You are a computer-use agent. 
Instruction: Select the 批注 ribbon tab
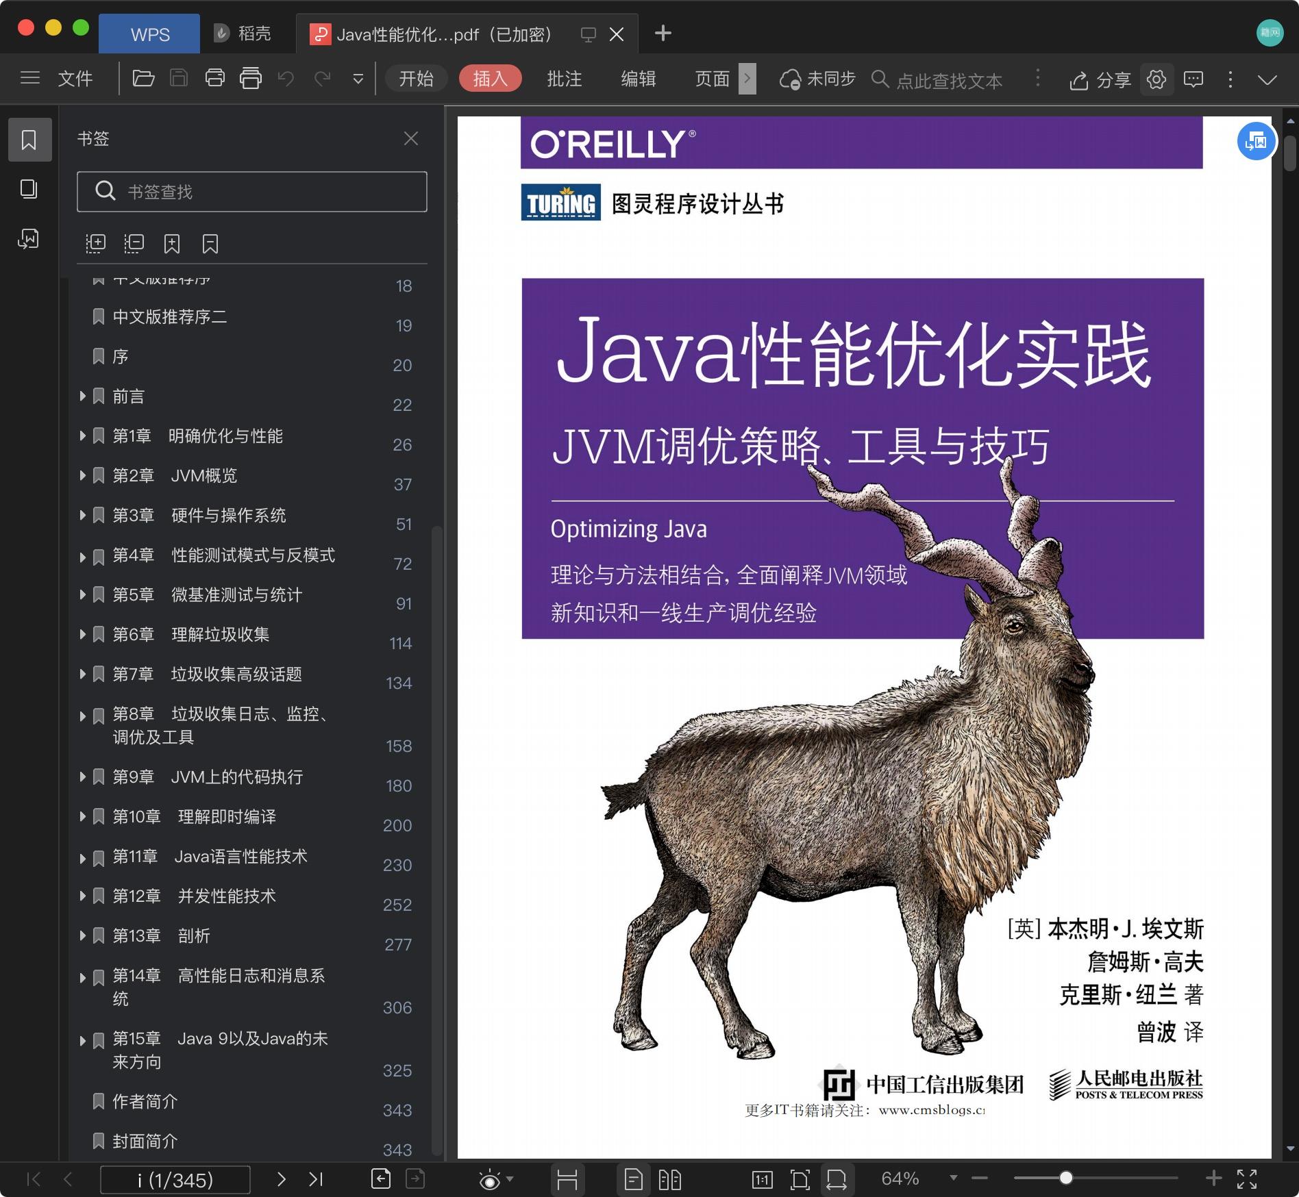[x=564, y=79]
